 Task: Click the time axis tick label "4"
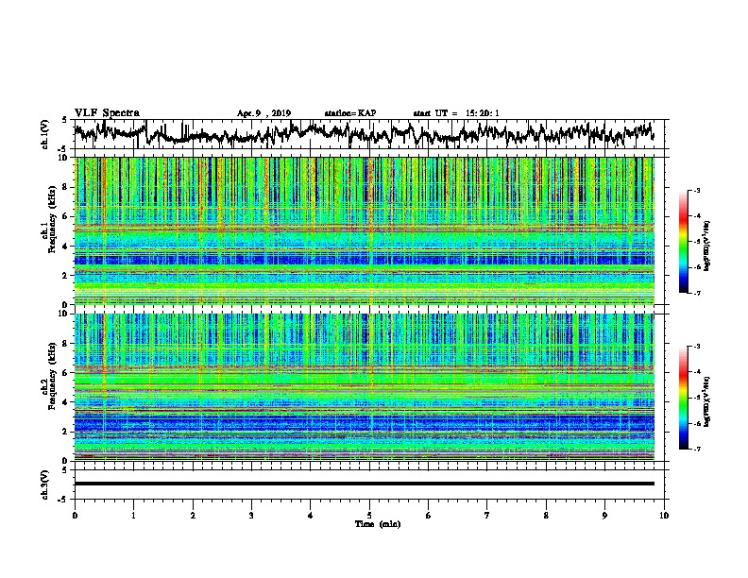coord(311,516)
